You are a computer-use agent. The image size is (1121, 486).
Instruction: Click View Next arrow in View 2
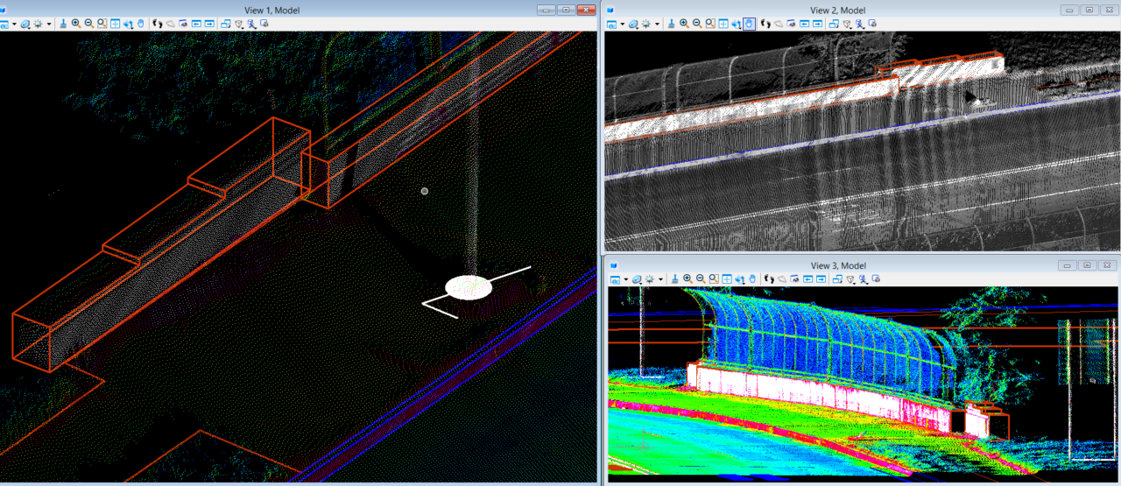(x=817, y=24)
